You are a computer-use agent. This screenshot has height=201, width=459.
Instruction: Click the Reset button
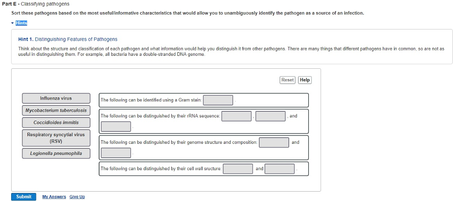287,80
